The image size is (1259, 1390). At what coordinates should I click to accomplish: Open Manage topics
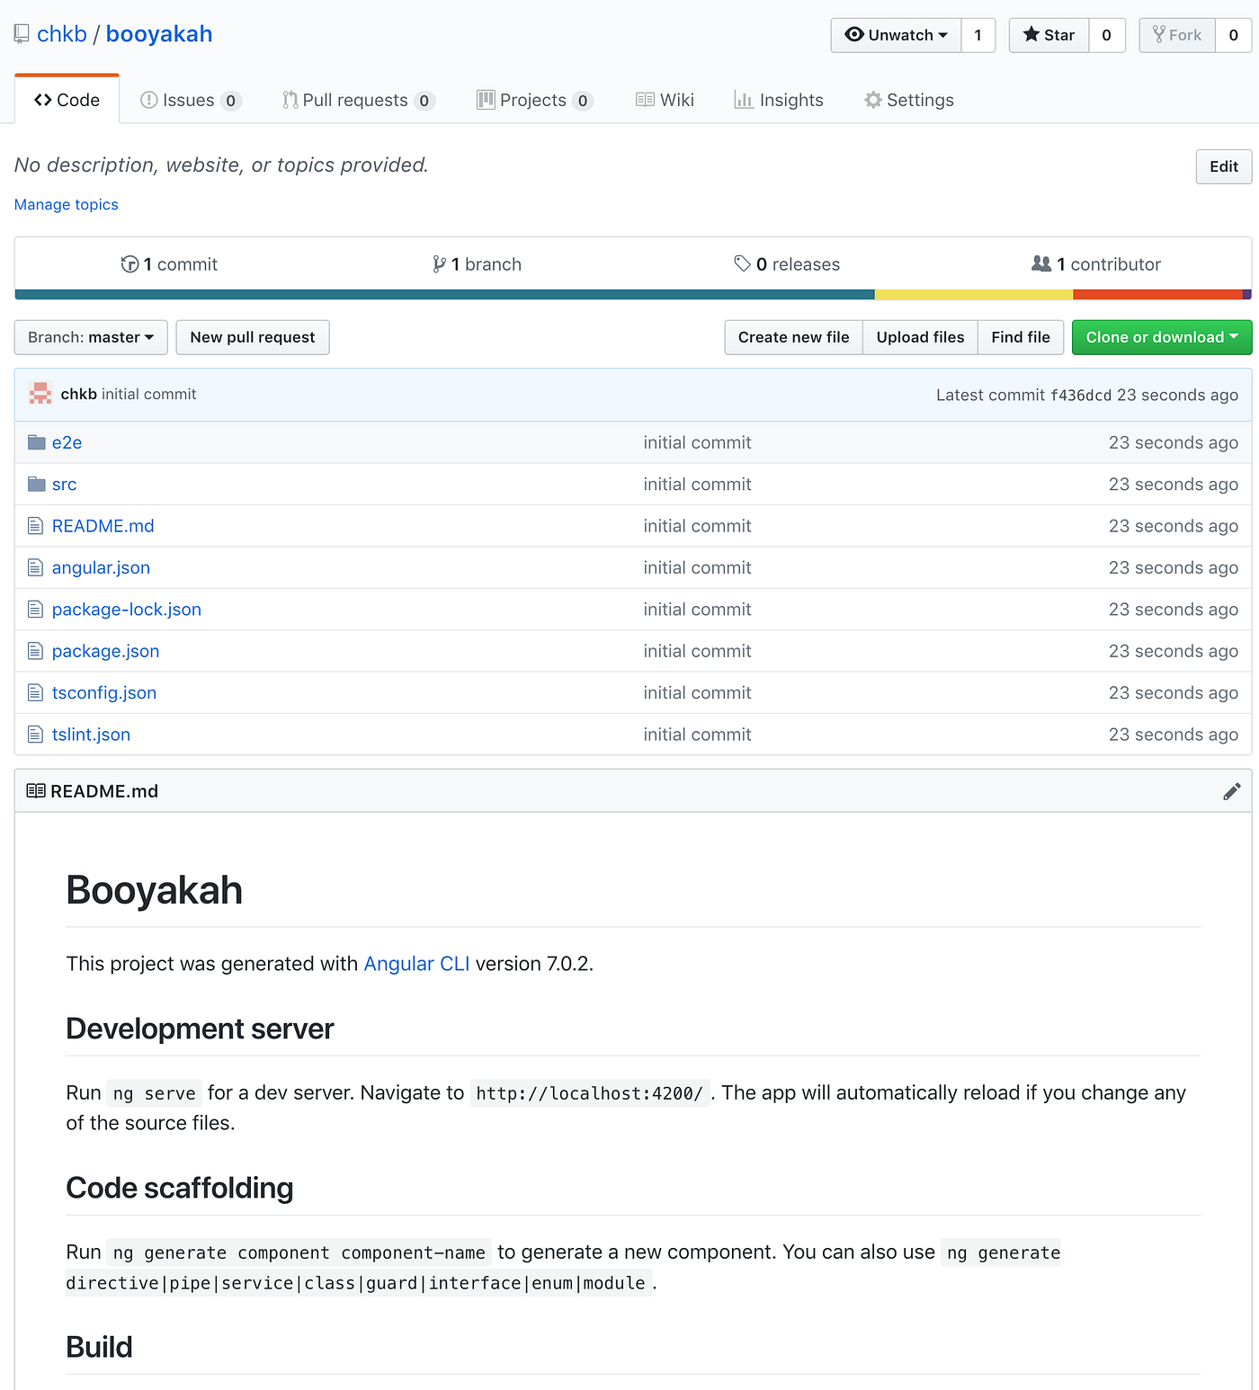click(x=66, y=205)
